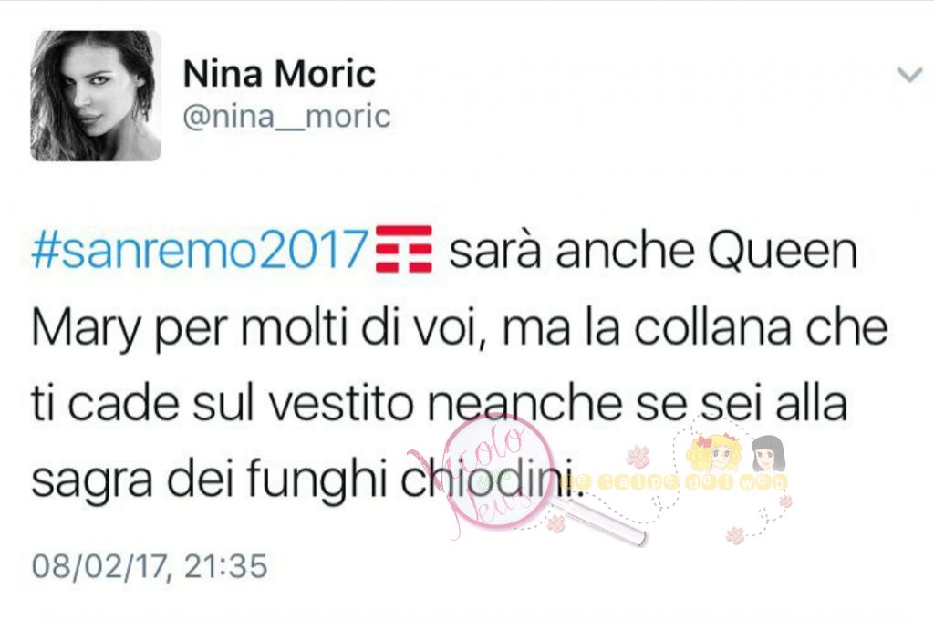Click the @nina__moric handle
Screen dimensions: 934x620
(286, 116)
